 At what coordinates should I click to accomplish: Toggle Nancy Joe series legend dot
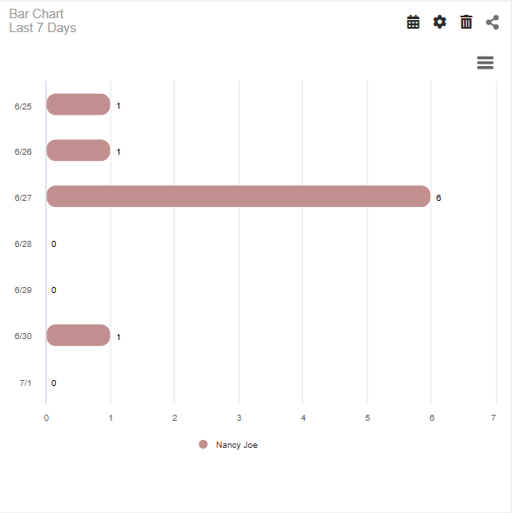coord(203,444)
